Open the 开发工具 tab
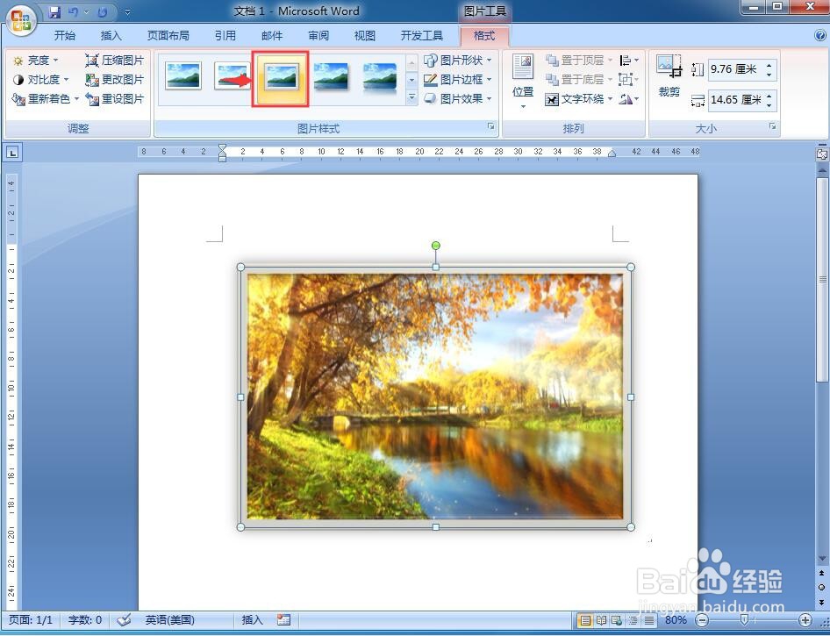This screenshot has width=830, height=636. 421,35
